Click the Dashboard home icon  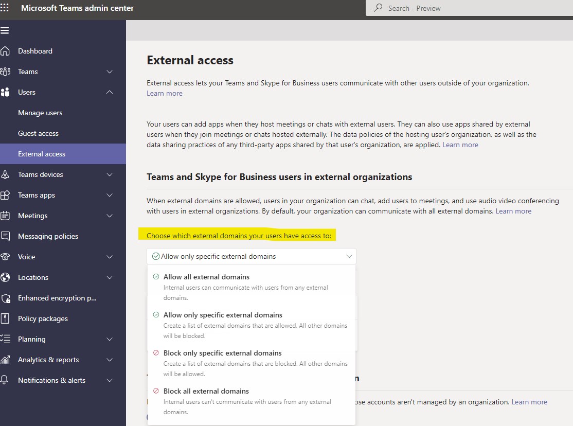[5, 51]
